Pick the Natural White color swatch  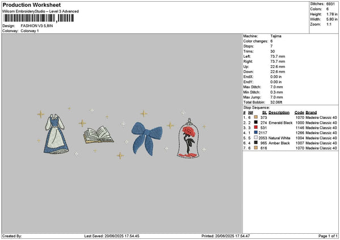pos(256,138)
